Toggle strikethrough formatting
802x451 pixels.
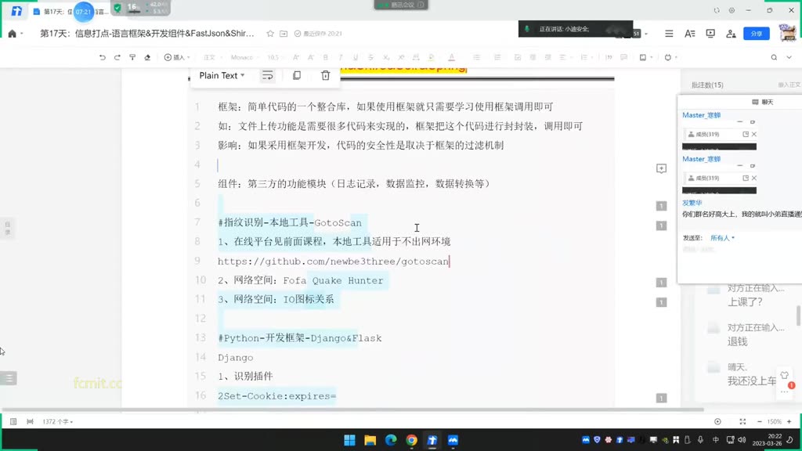tap(370, 57)
